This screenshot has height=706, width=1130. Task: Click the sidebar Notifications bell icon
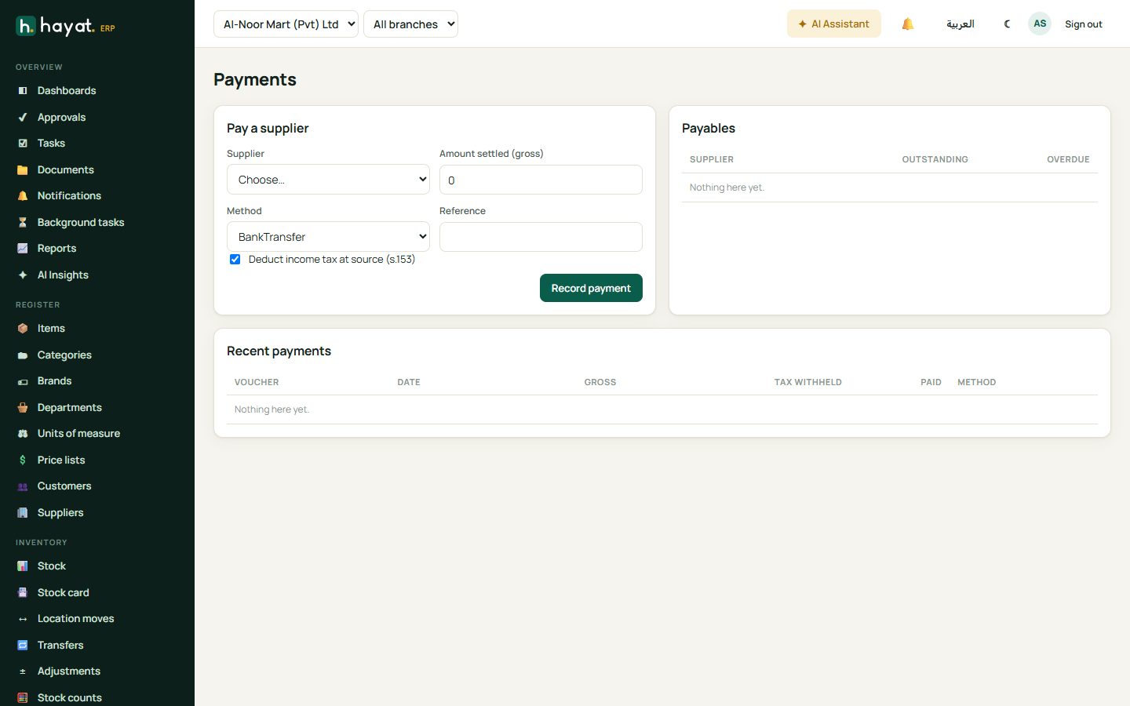(x=23, y=196)
